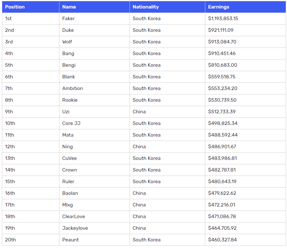This screenshot has width=287, height=248.
Task: Select the Duke name cell
Action: (94, 30)
